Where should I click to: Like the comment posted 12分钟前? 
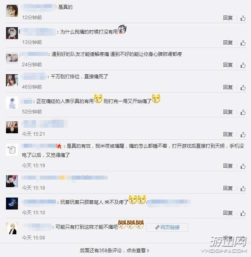pos(243,18)
